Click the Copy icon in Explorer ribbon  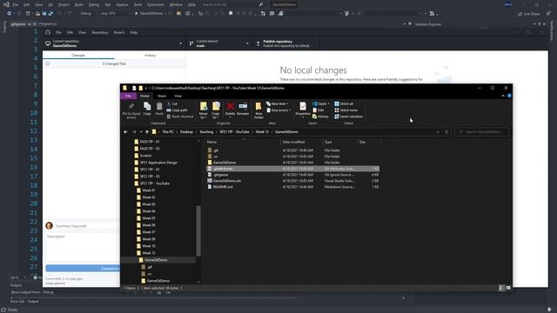147,108
